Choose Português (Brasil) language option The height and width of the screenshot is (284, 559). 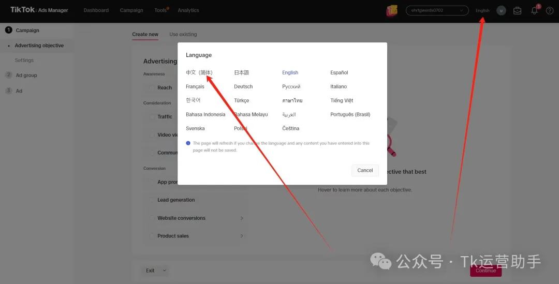[350, 114]
